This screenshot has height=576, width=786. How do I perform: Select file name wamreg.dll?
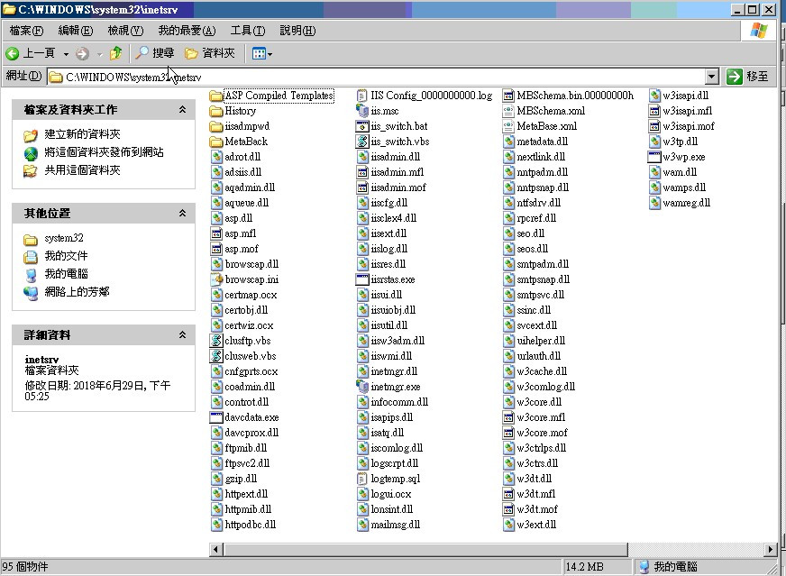[686, 203]
